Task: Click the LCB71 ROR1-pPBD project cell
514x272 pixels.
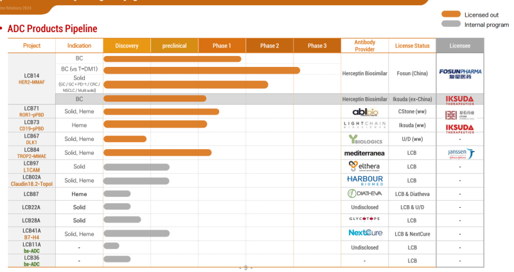Action: (x=31, y=111)
